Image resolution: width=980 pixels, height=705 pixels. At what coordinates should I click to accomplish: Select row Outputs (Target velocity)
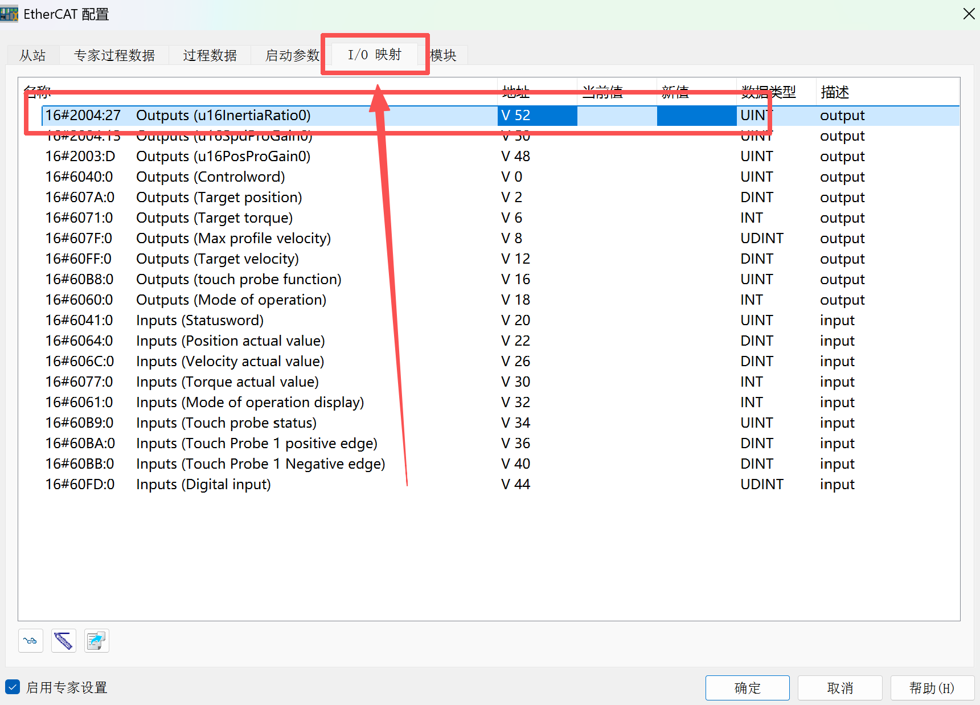500,259
